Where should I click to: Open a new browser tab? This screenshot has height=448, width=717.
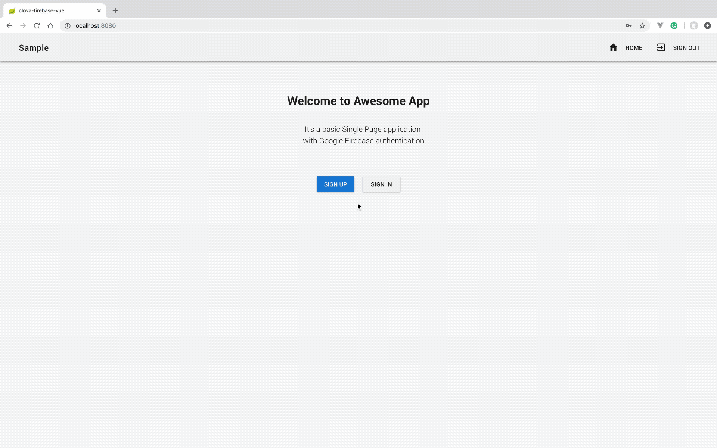(115, 11)
